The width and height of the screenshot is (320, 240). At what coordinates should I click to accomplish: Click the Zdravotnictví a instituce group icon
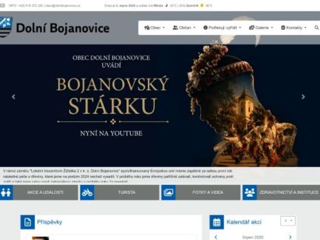[250, 193]
